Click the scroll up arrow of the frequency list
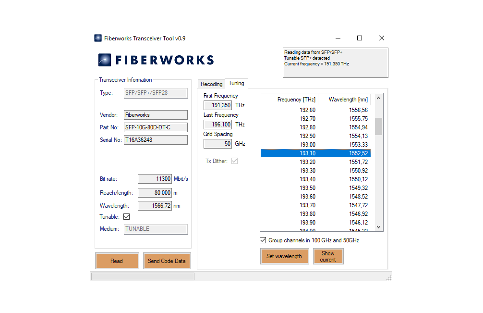Viewport: 483px width, 313px height. tap(379, 99)
